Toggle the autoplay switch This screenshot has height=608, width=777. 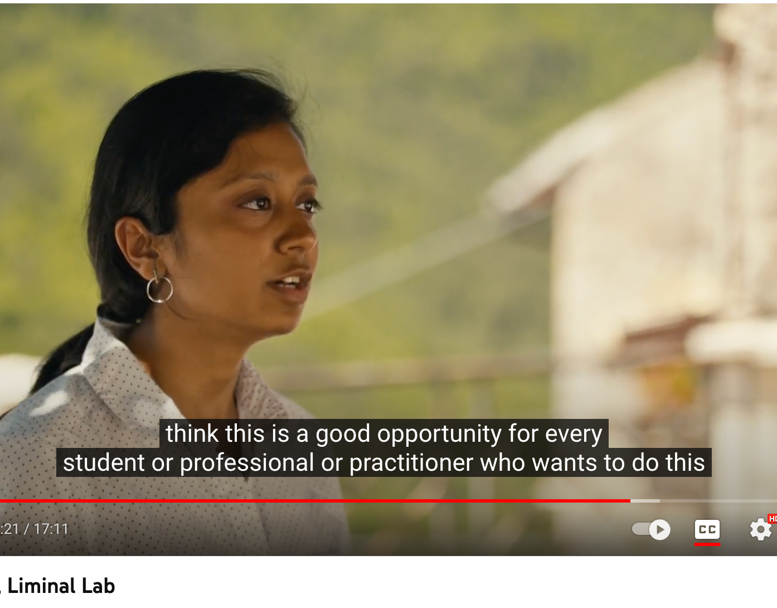pos(650,529)
